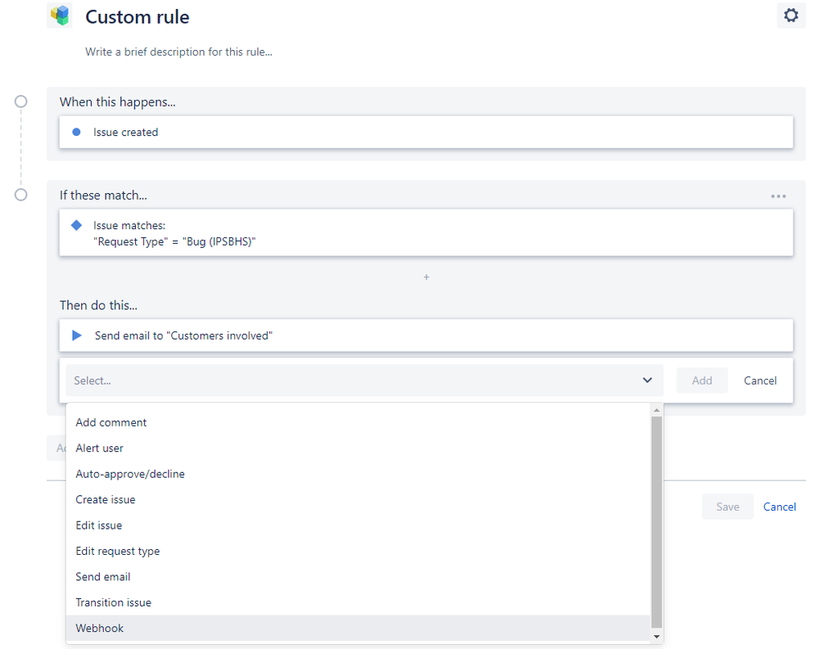Click the blue circle Issue created trigger icon
This screenshot has height=649, width=818.
(x=76, y=132)
